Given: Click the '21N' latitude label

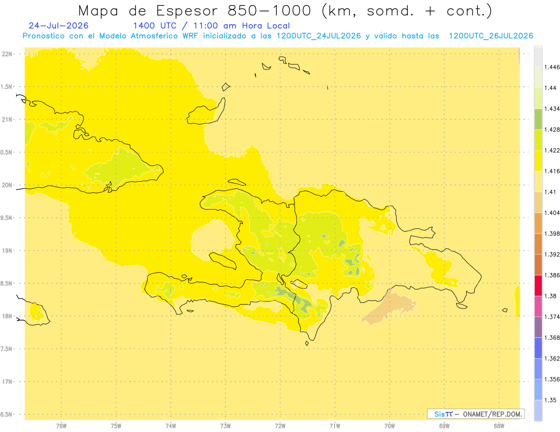Looking at the screenshot, I should (x=7, y=120).
